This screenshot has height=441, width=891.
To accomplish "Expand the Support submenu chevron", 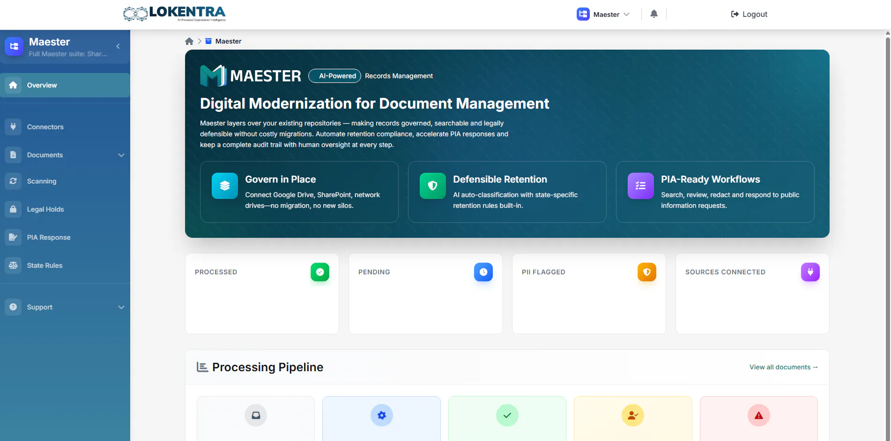I will [121, 307].
